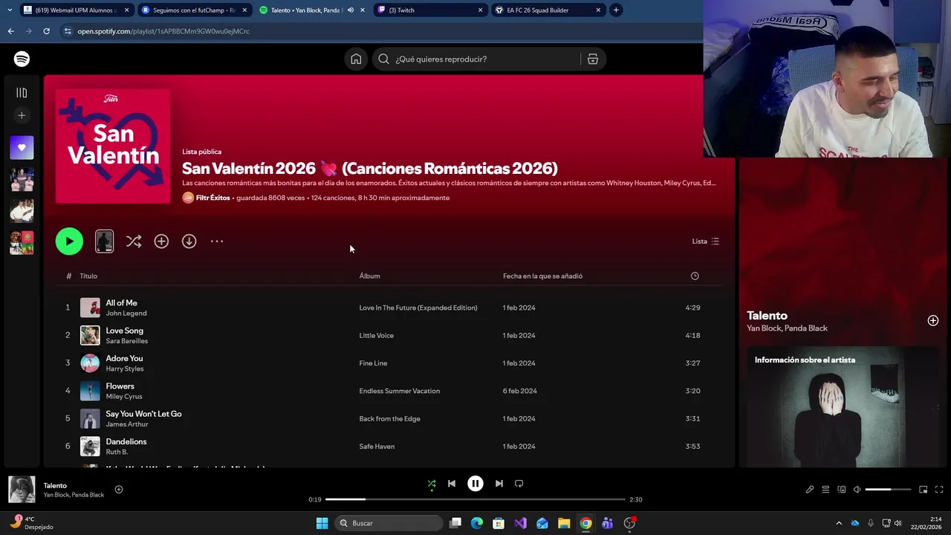The image size is (951, 535).
Task: Open the playlist preview thumbnail beside play
Action: 105,241
